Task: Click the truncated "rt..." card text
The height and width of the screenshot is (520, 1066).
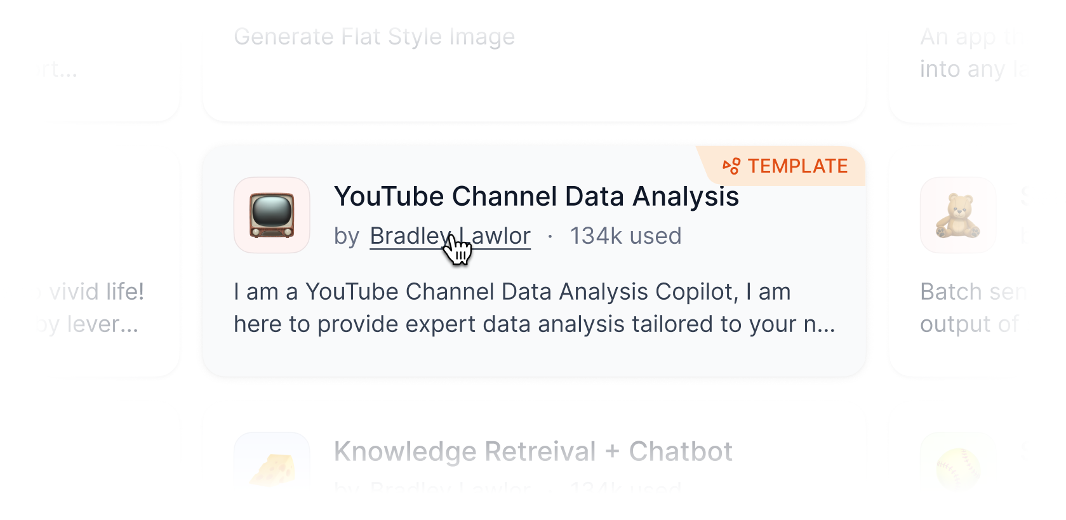Action: pyautogui.click(x=58, y=69)
